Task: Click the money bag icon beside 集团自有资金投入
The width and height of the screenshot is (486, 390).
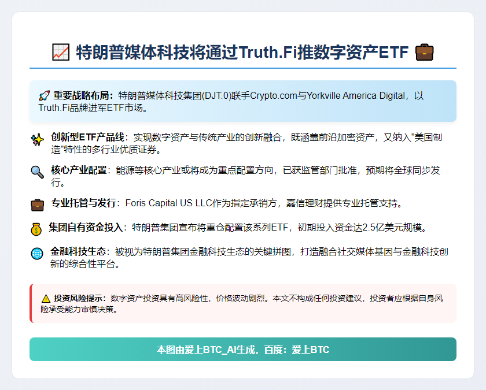Action: pyautogui.click(x=36, y=229)
